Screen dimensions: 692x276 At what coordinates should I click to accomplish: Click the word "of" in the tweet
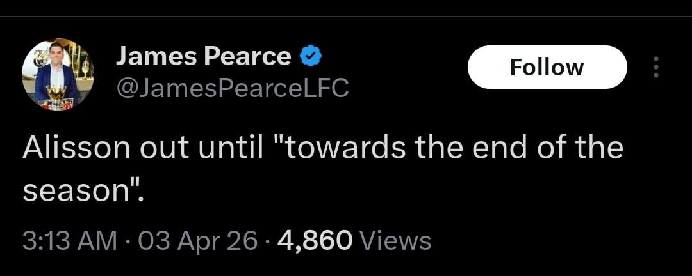click(x=551, y=149)
